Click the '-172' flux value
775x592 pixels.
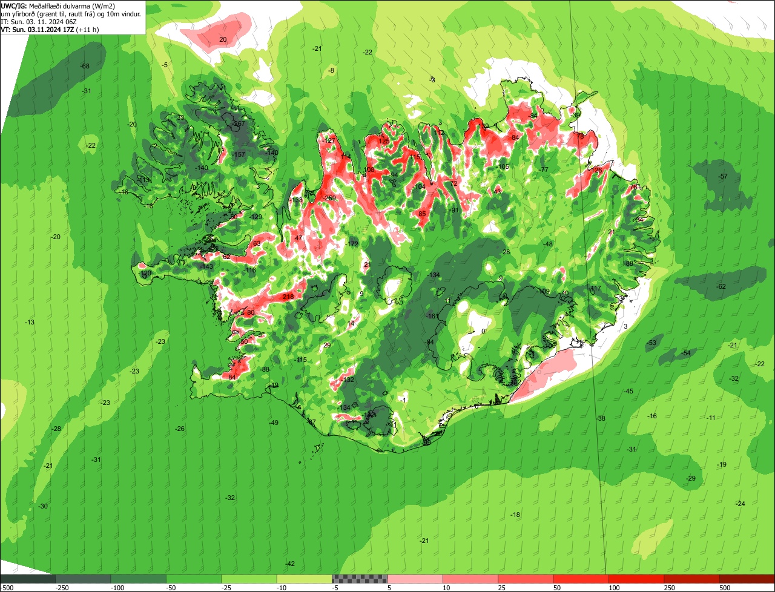353,244
